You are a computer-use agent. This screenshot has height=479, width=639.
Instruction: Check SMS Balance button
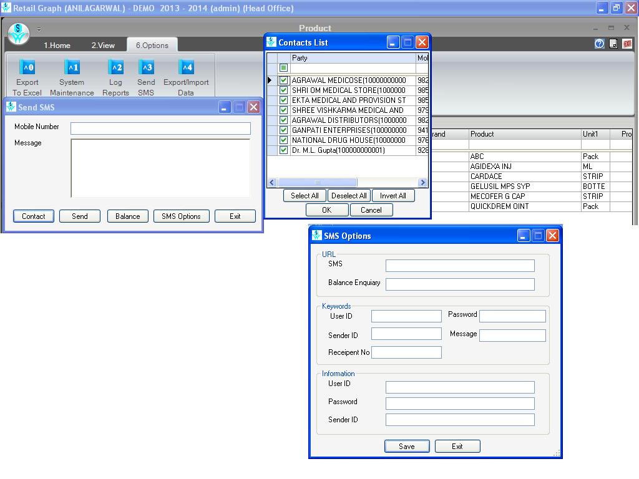pos(127,216)
